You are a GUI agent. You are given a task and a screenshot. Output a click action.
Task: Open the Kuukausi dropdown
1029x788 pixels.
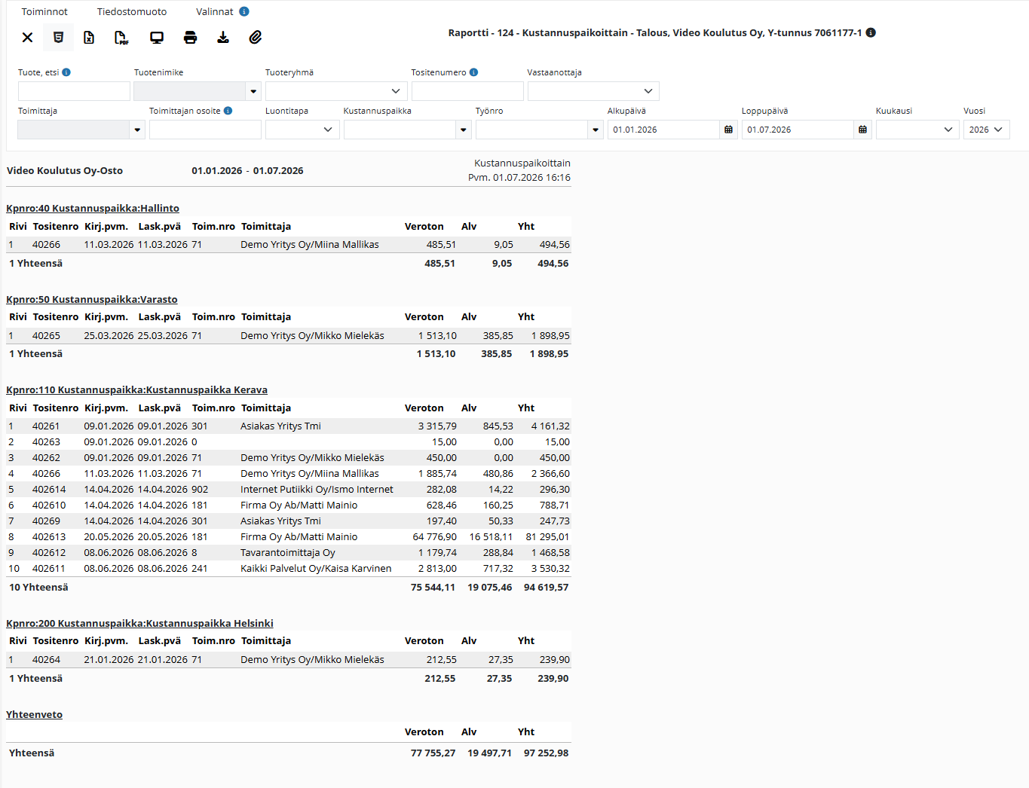click(917, 130)
